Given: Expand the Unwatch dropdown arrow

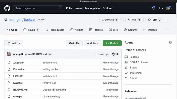Looking at the screenshot, I should pyautogui.click(x=120, y=20).
